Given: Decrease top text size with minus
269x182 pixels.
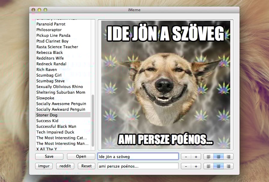Looking at the screenshot, I should tap(186, 157).
